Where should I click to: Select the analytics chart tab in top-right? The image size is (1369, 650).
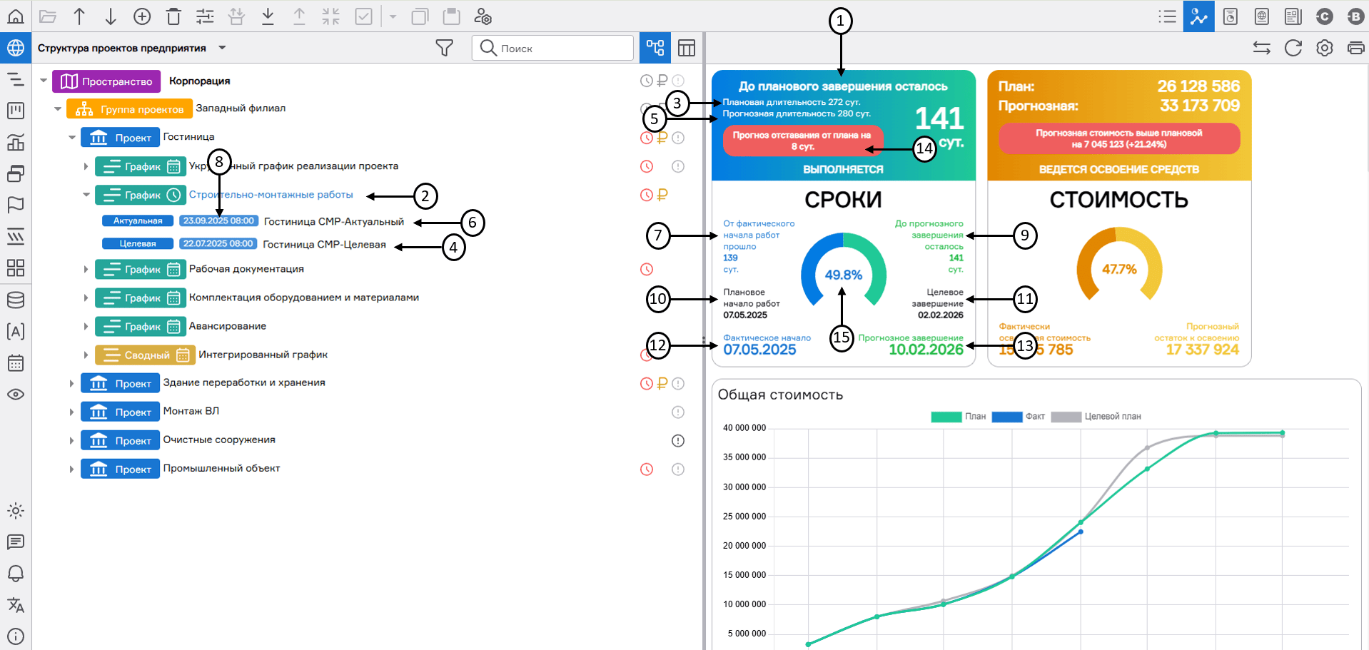pyautogui.click(x=1198, y=16)
